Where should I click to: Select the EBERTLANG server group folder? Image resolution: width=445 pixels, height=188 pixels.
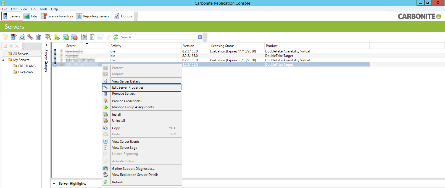coord(27,66)
